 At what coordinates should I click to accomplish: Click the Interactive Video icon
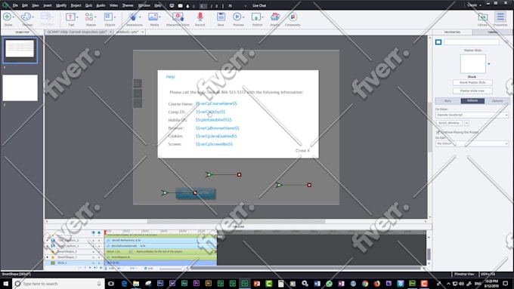click(178, 17)
